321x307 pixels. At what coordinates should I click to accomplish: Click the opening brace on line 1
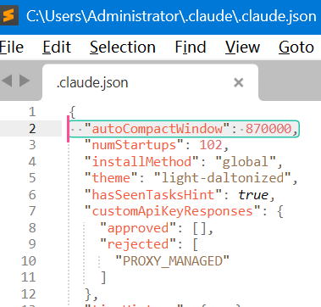click(73, 113)
